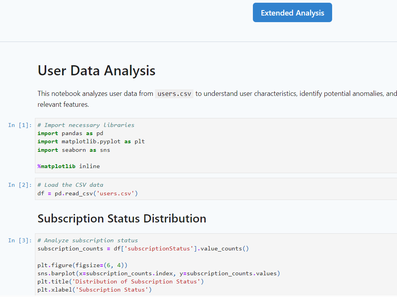Click the sns.barplot code line
The image size is (397, 297).
tap(159, 273)
